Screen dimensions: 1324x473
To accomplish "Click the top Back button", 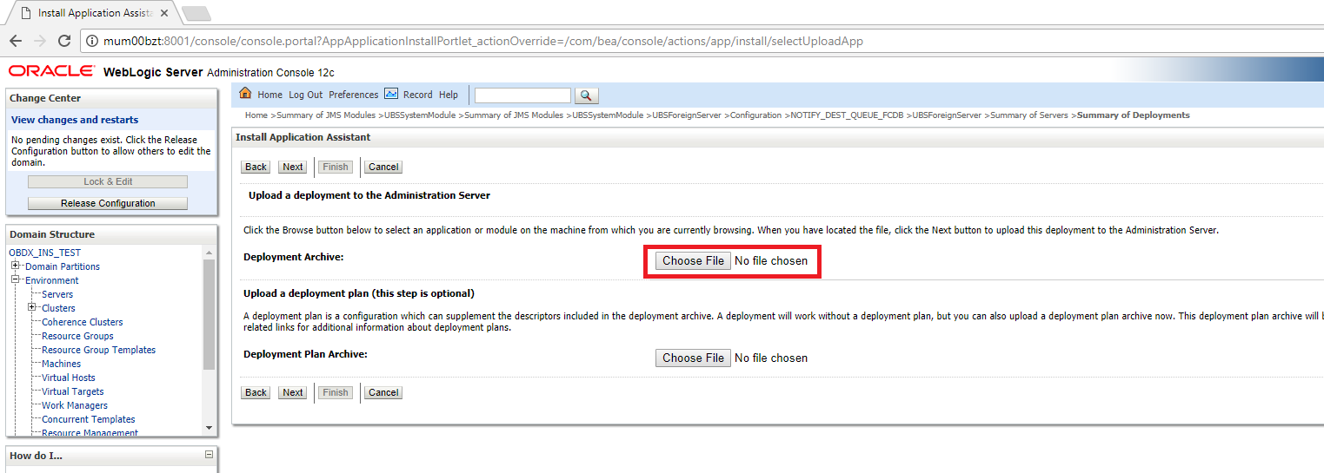I will point(256,167).
